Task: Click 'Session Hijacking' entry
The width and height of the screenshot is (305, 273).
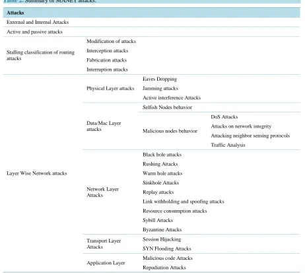Action: point(162,239)
